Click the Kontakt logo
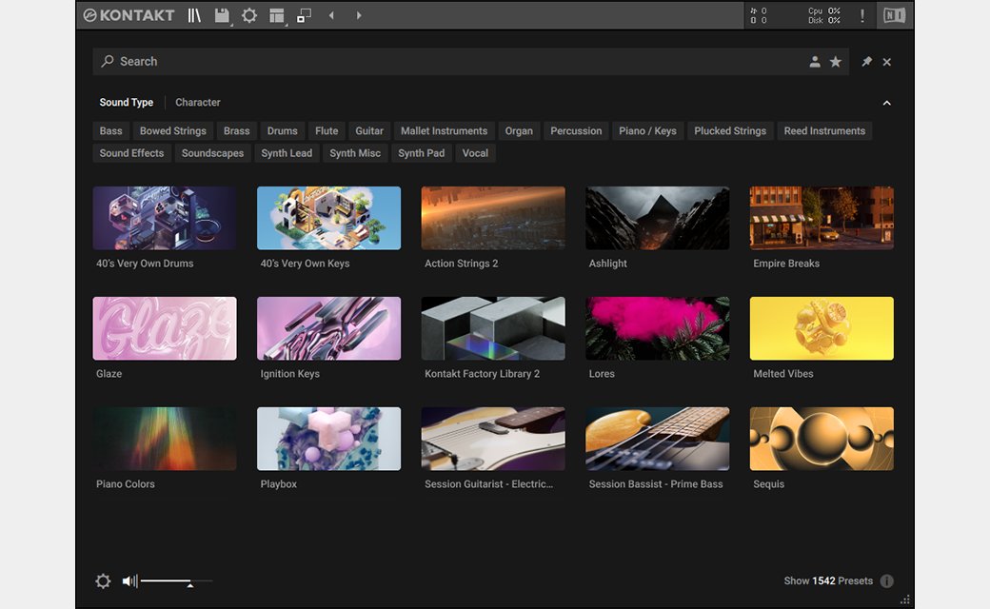This screenshot has width=990, height=609. [129, 15]
